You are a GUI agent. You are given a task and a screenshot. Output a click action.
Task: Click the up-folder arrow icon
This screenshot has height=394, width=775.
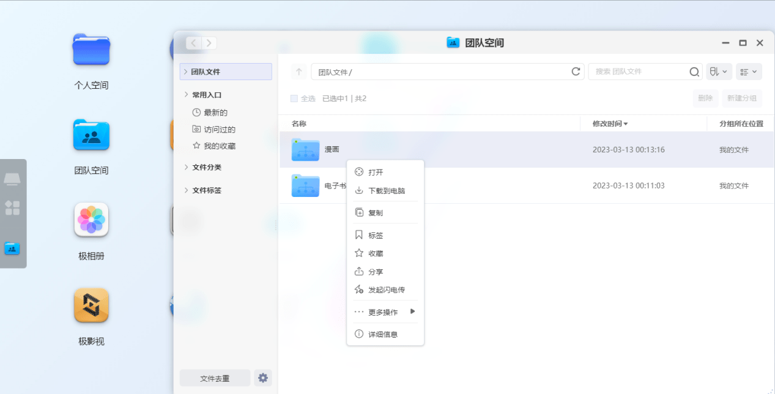(299, 72)
